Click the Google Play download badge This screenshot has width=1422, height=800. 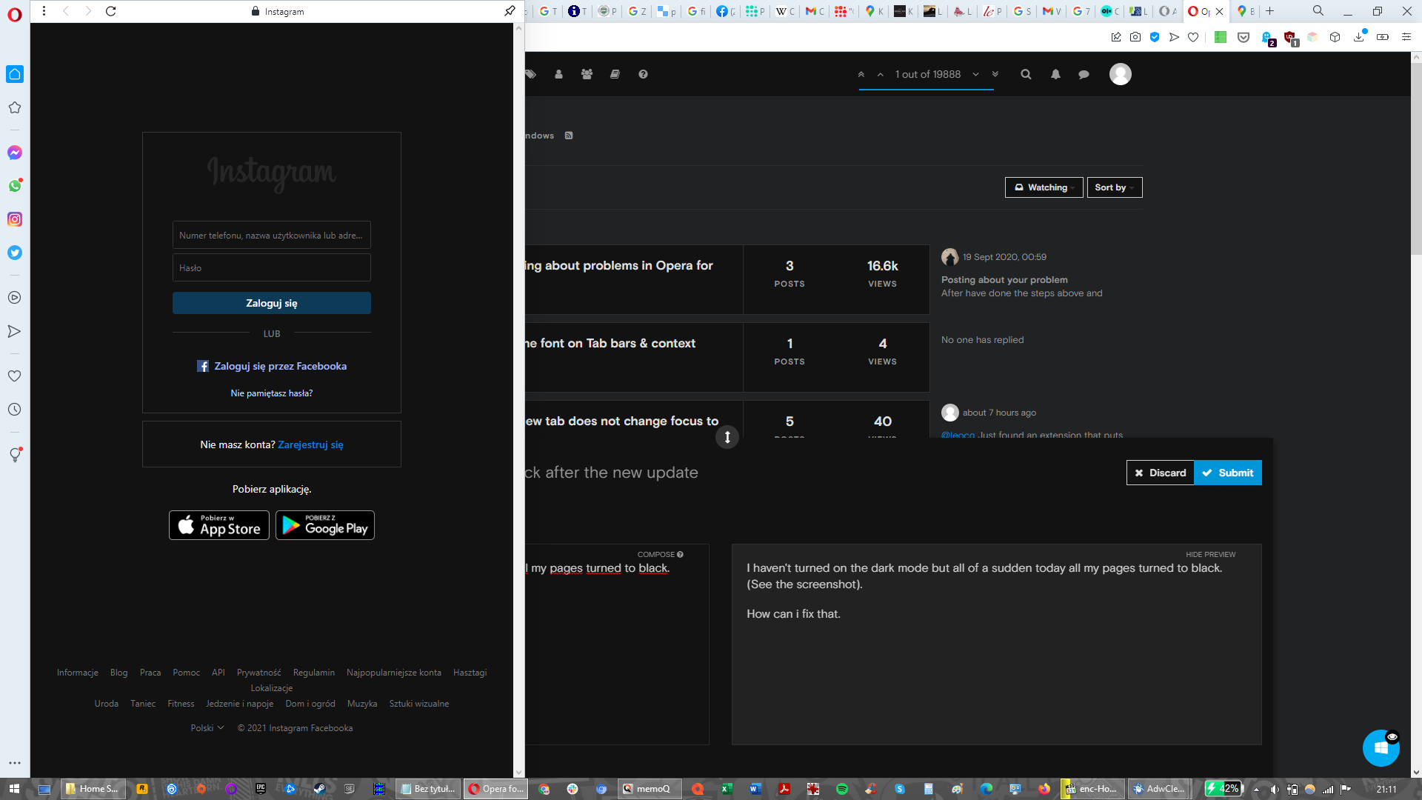(325, 525)
